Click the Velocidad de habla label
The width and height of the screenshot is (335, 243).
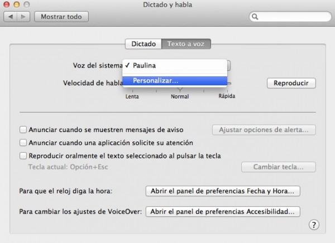point(93,83)
